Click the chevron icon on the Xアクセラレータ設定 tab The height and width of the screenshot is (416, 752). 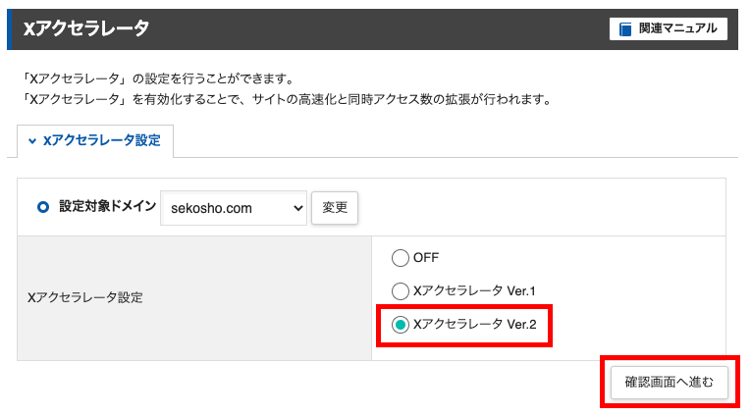[32, 141]
